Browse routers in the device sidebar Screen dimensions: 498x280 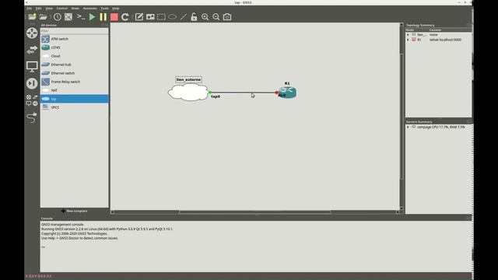(x=32, y=33)
